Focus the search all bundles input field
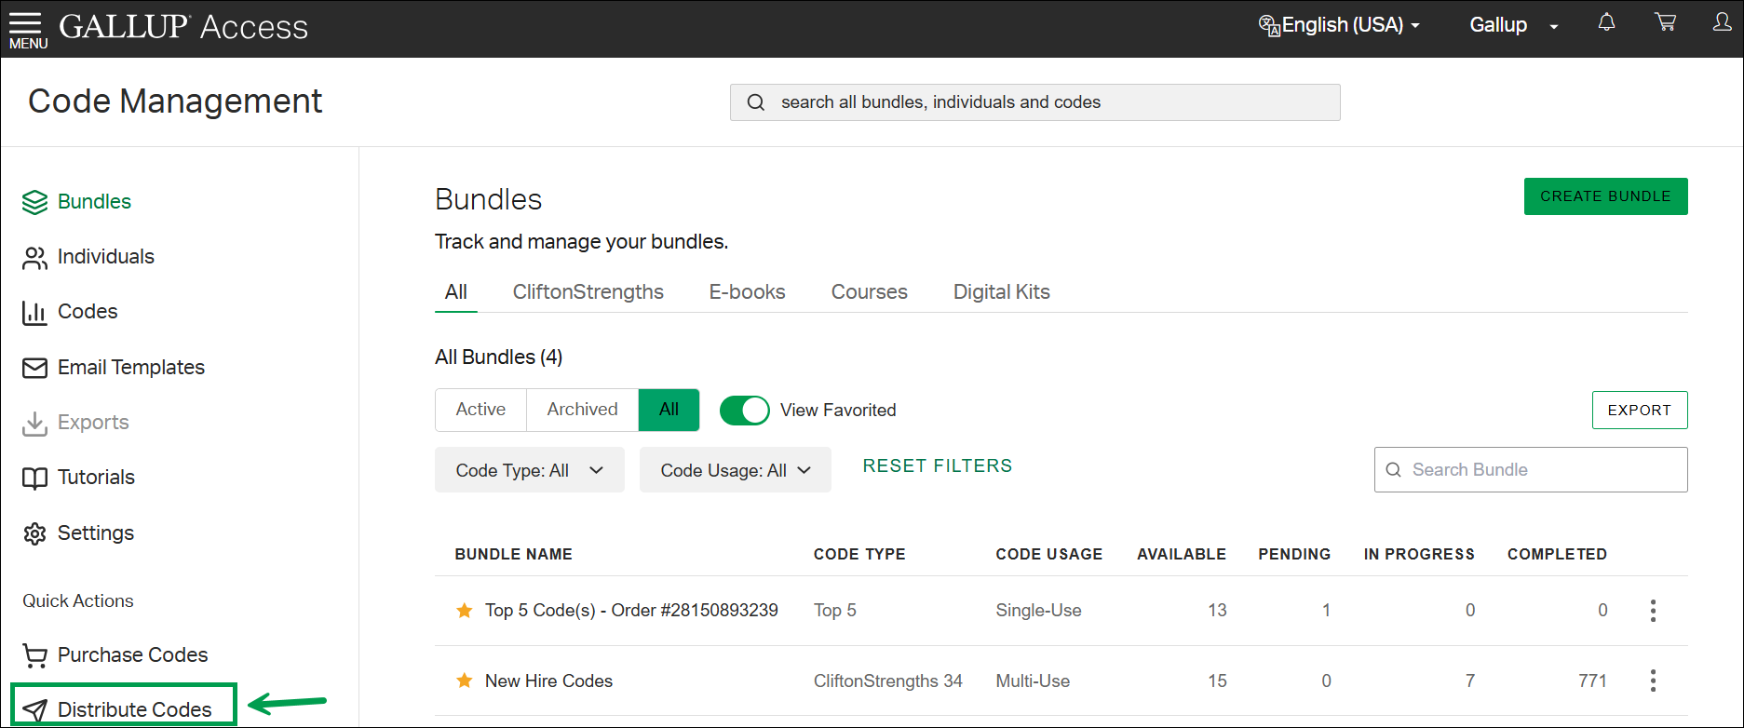Viewport: 1744px width, 728px height. (x=1034, y=102)
